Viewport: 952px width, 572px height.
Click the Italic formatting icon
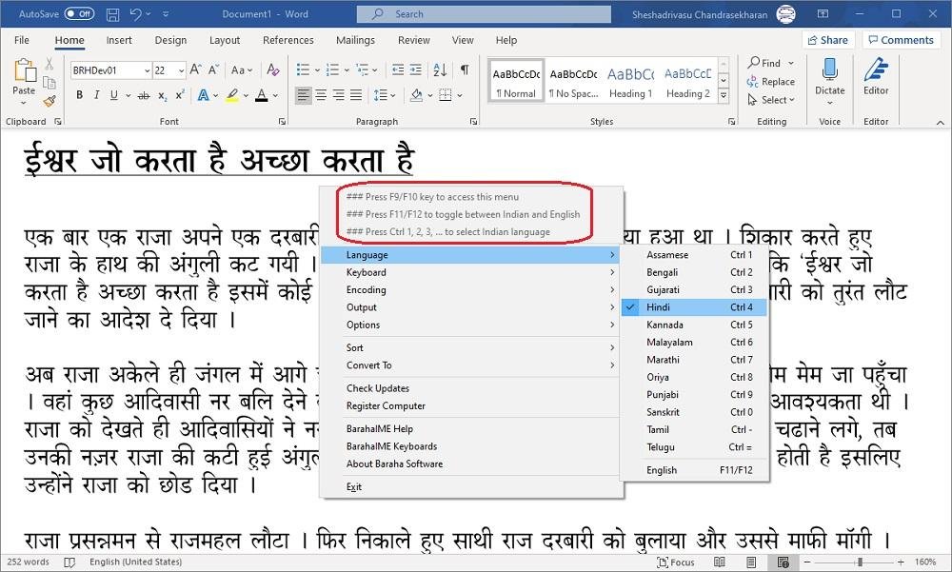click(95, 95)
